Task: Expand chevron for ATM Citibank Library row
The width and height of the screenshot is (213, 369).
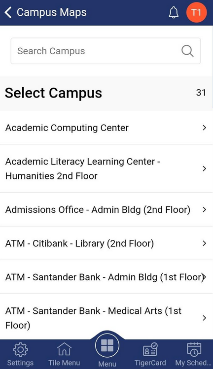Action: click(x=204, y=243)
